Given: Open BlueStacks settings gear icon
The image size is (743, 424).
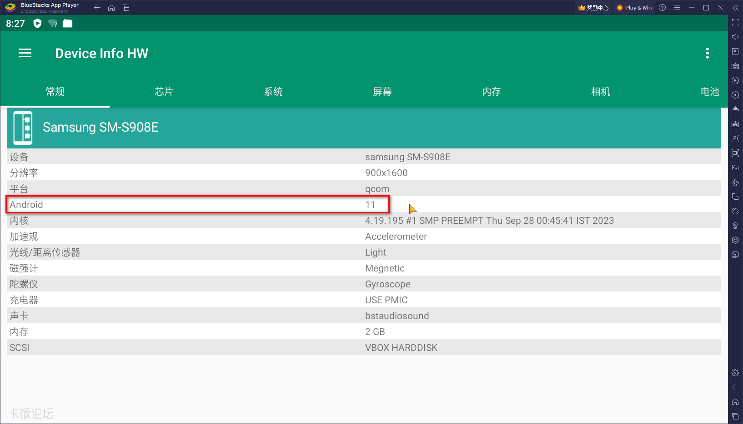Looking at the screenshot, I should (735, 373).
